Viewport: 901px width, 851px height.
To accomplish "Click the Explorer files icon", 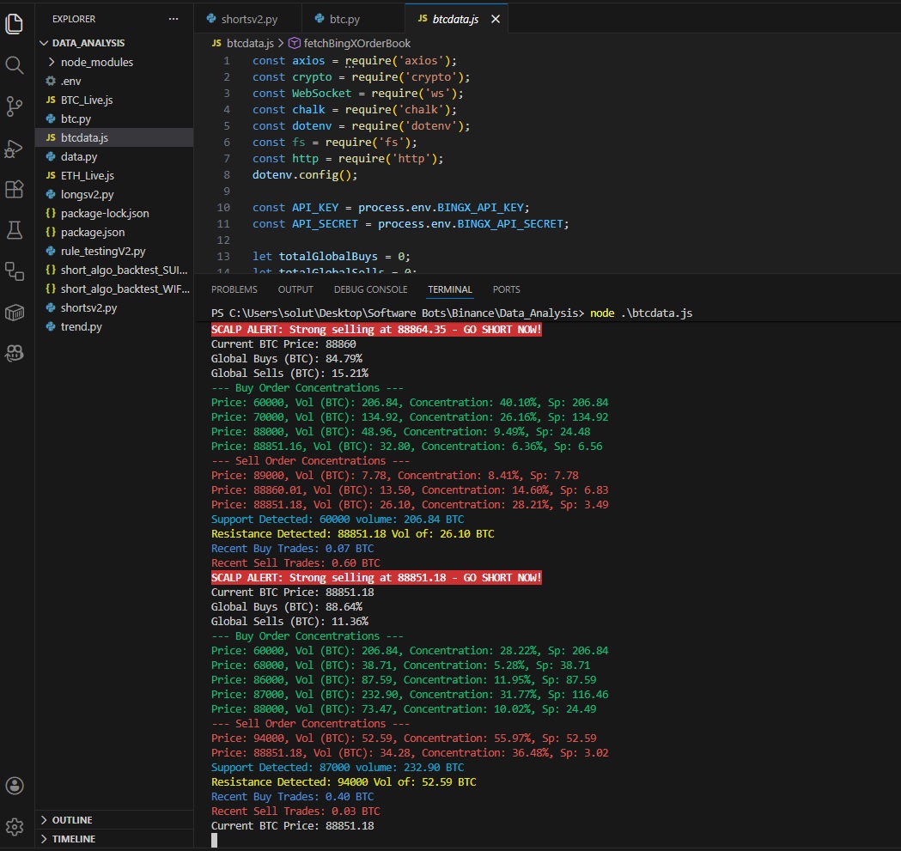I will pyautogui.click(x=15, y=24).
